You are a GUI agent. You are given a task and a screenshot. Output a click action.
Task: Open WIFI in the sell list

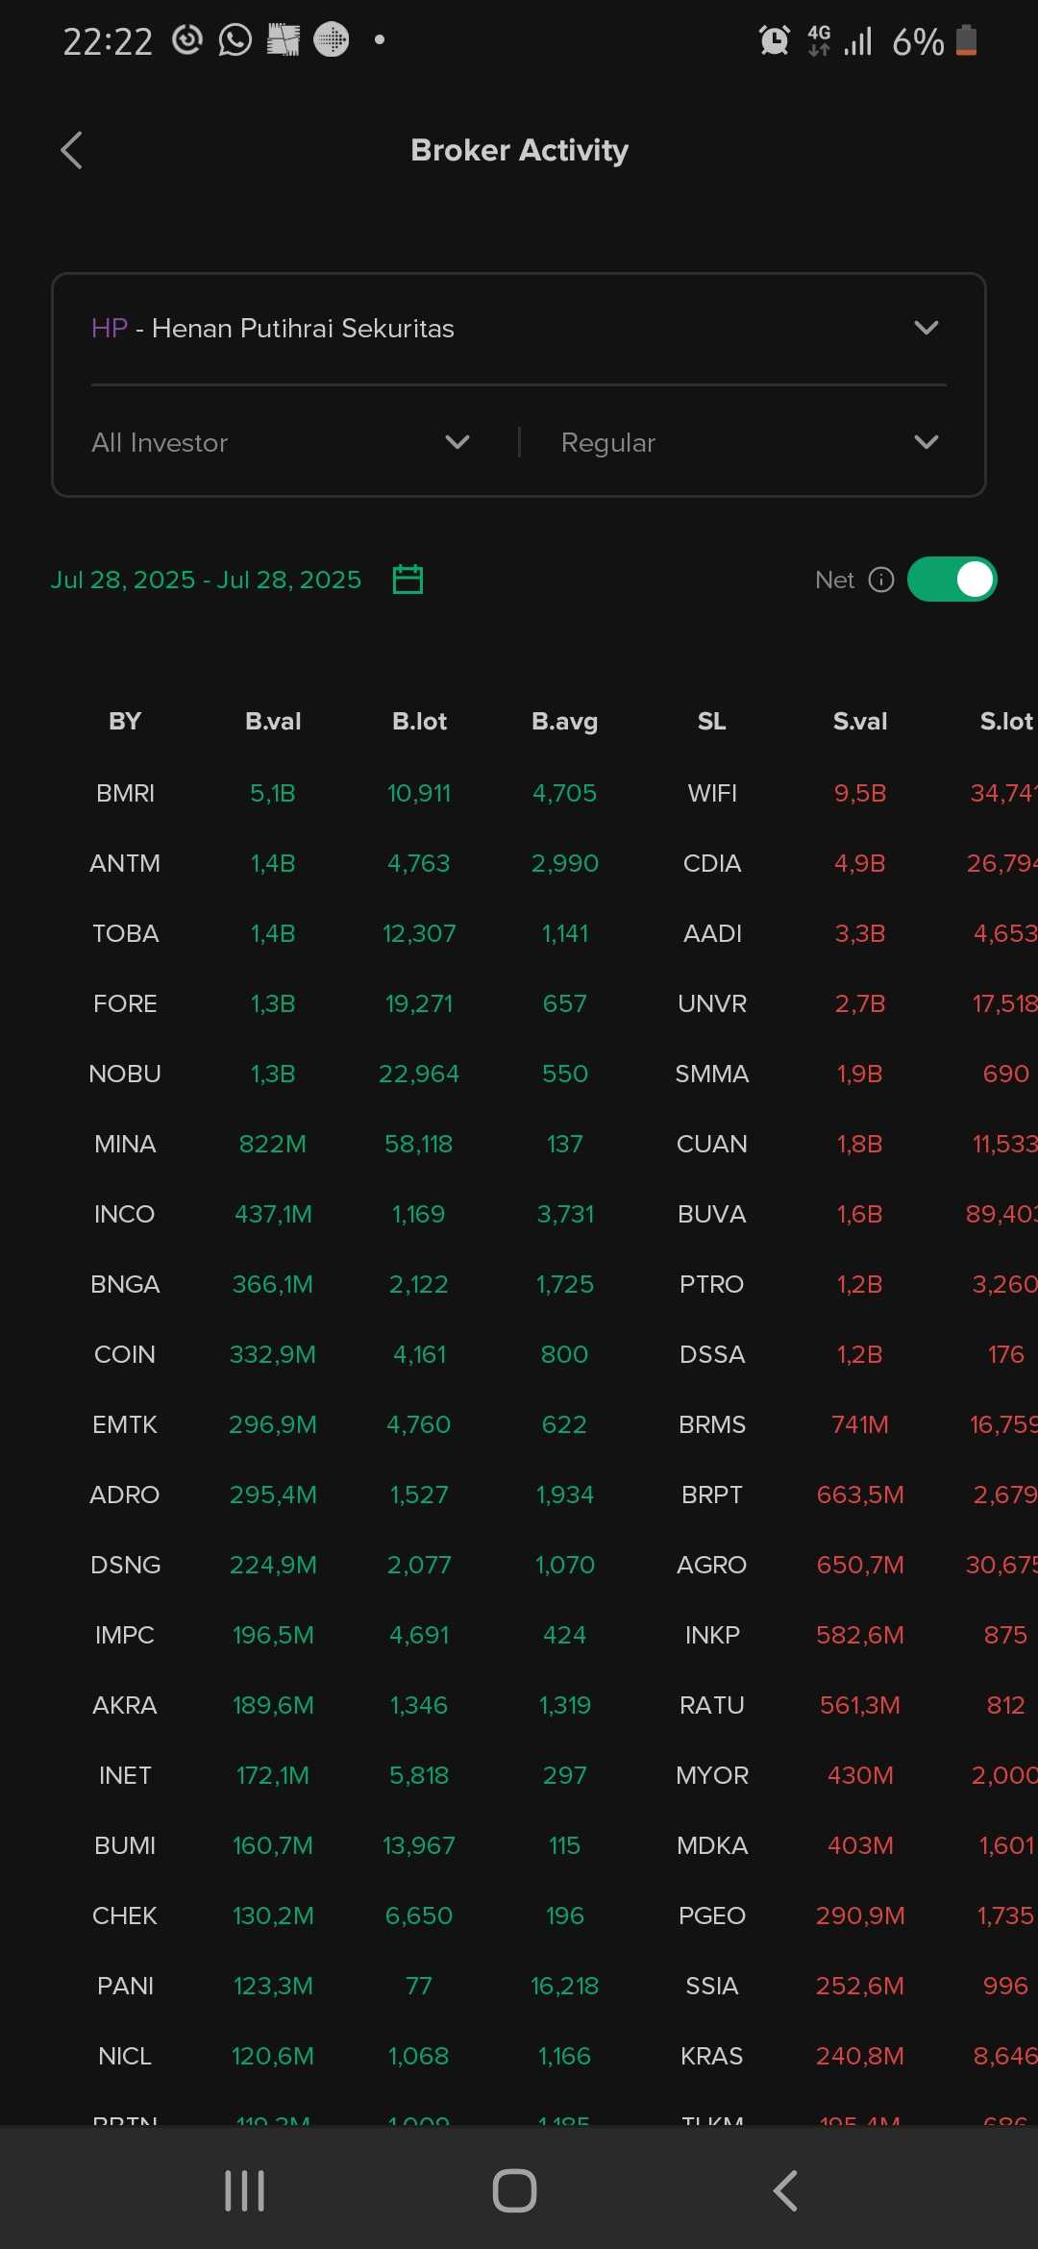(712, 793)
